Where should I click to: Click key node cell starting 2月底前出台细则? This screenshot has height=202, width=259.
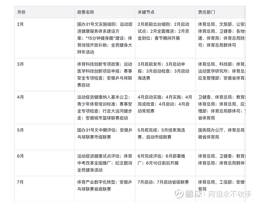pos(165,38)
